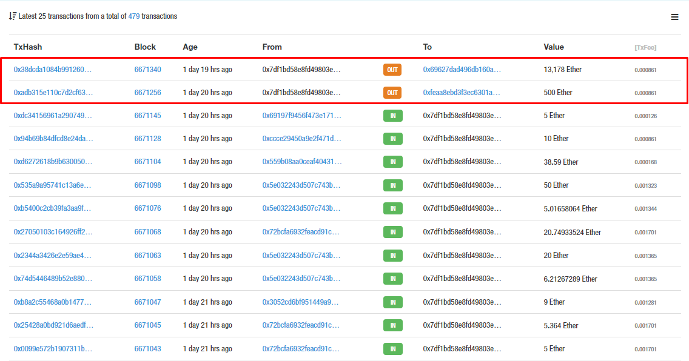Open sender address 0x559b08aa0ceaf40431

(301, 162)
